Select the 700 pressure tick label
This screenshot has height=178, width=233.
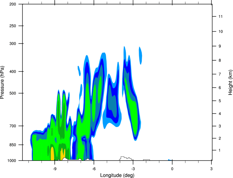(13, 126)
